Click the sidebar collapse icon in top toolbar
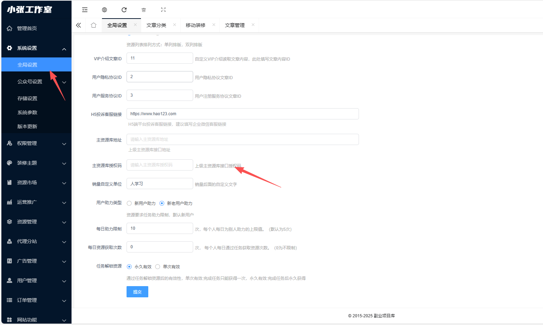 [x=85, y=9]
